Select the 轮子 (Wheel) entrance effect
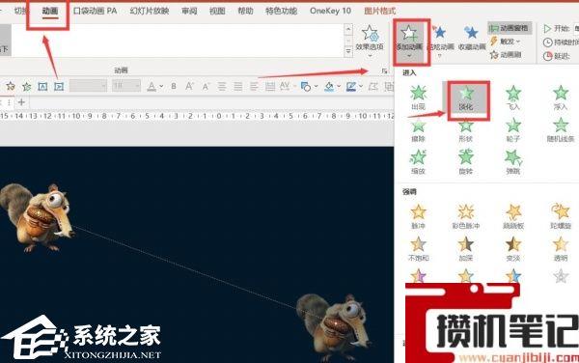 [x=513, y=129]
